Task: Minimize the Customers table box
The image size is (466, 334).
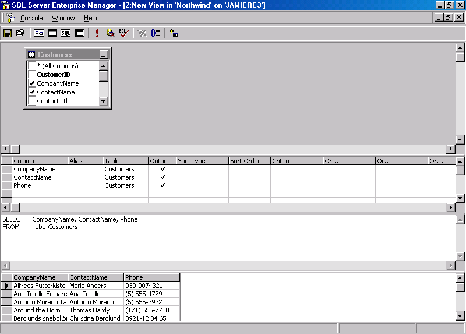Action: [104, 54]
